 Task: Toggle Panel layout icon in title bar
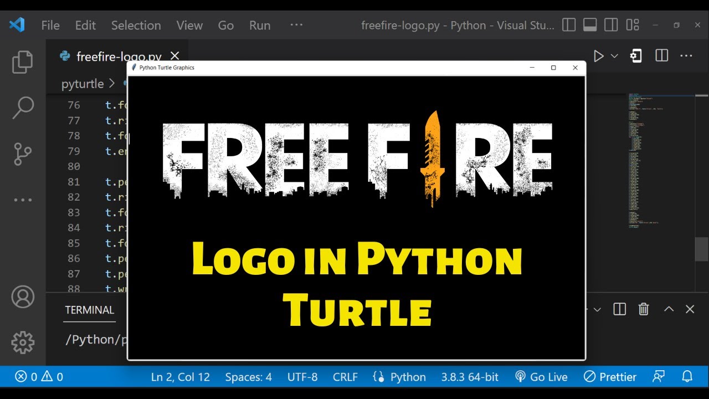pos(590,25)
